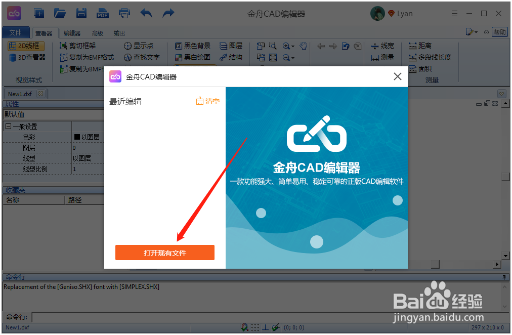Open the 图层 layers tool
The width and height of the screenshot is (512, 335).
tap(231, 46)
